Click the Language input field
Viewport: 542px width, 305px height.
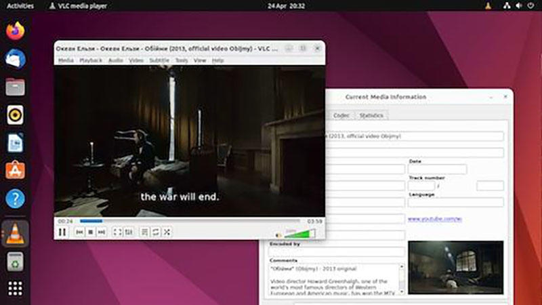(455, 202)
